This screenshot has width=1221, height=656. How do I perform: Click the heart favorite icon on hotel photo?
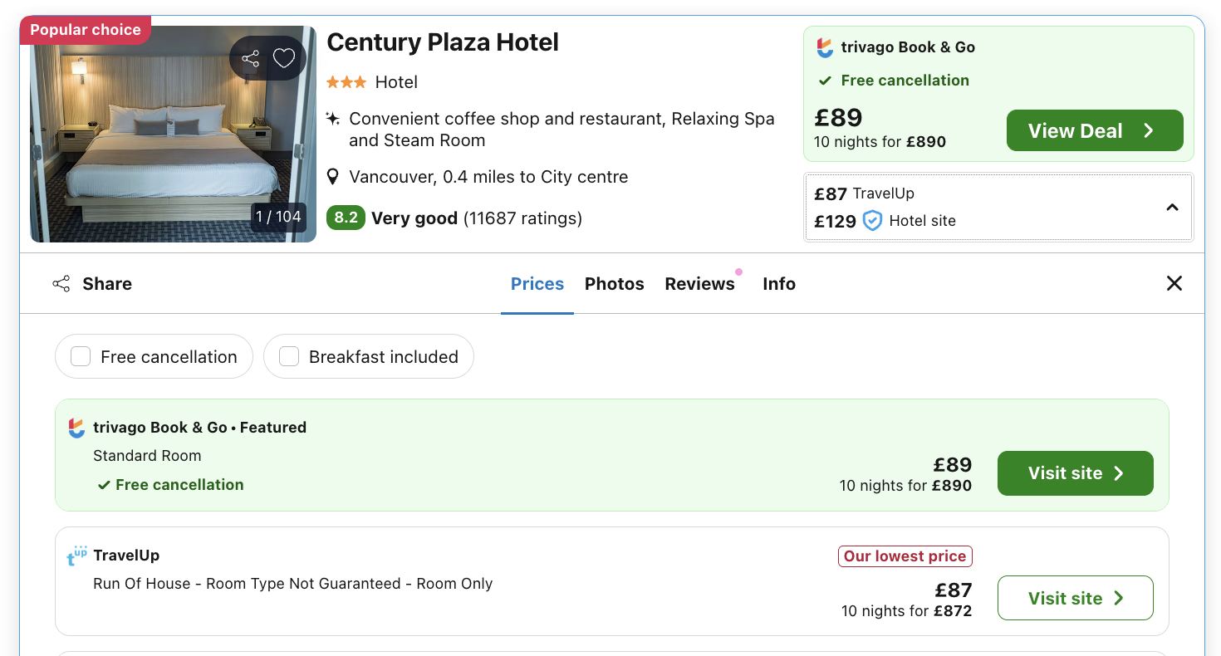click(x=284, y=58)
